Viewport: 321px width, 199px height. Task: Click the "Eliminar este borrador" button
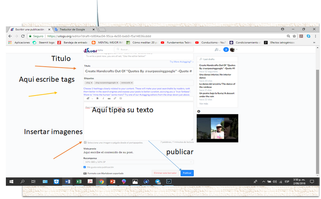pyautogui.click(x=165, y=173)
